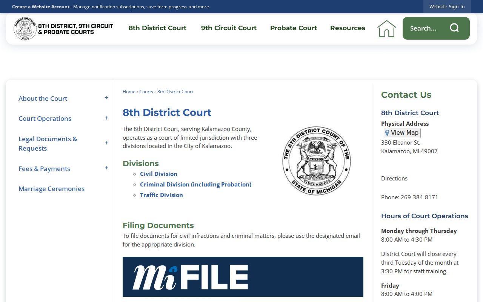Click the search magnifier icon

tap(454, 28)
